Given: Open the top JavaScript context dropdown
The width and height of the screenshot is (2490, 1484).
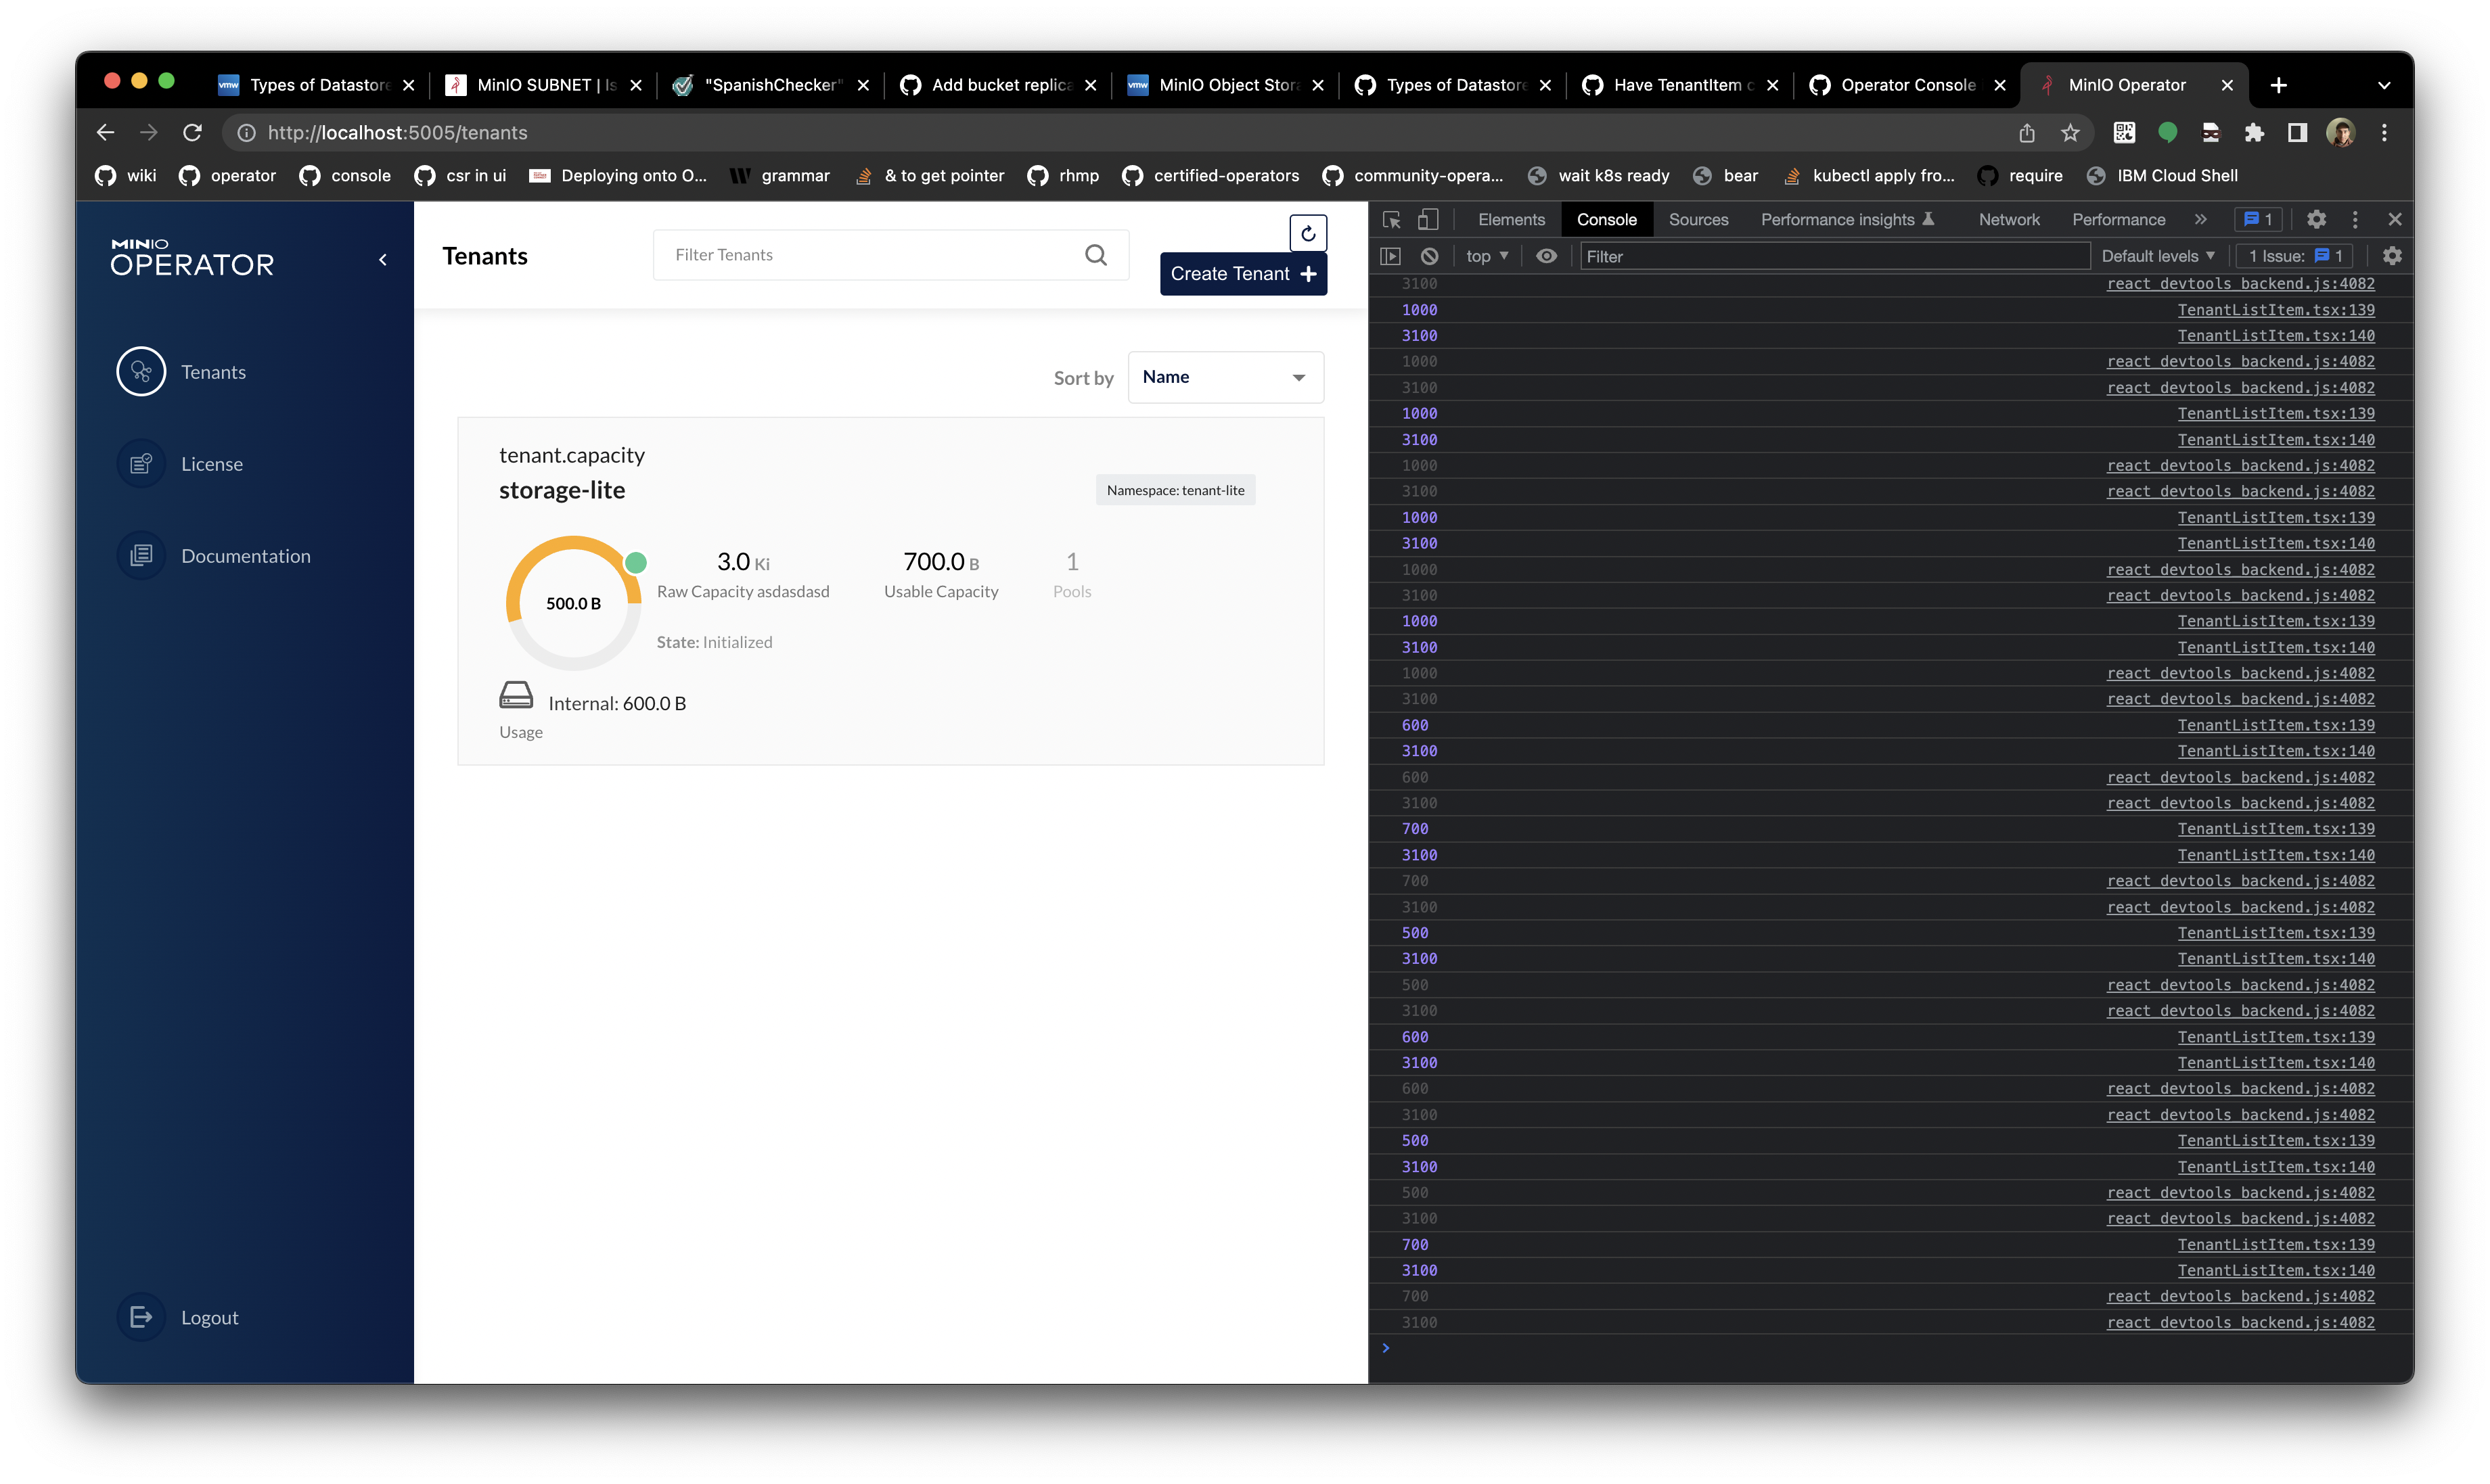Looking at the screenshot, I should pos(1487,257).
